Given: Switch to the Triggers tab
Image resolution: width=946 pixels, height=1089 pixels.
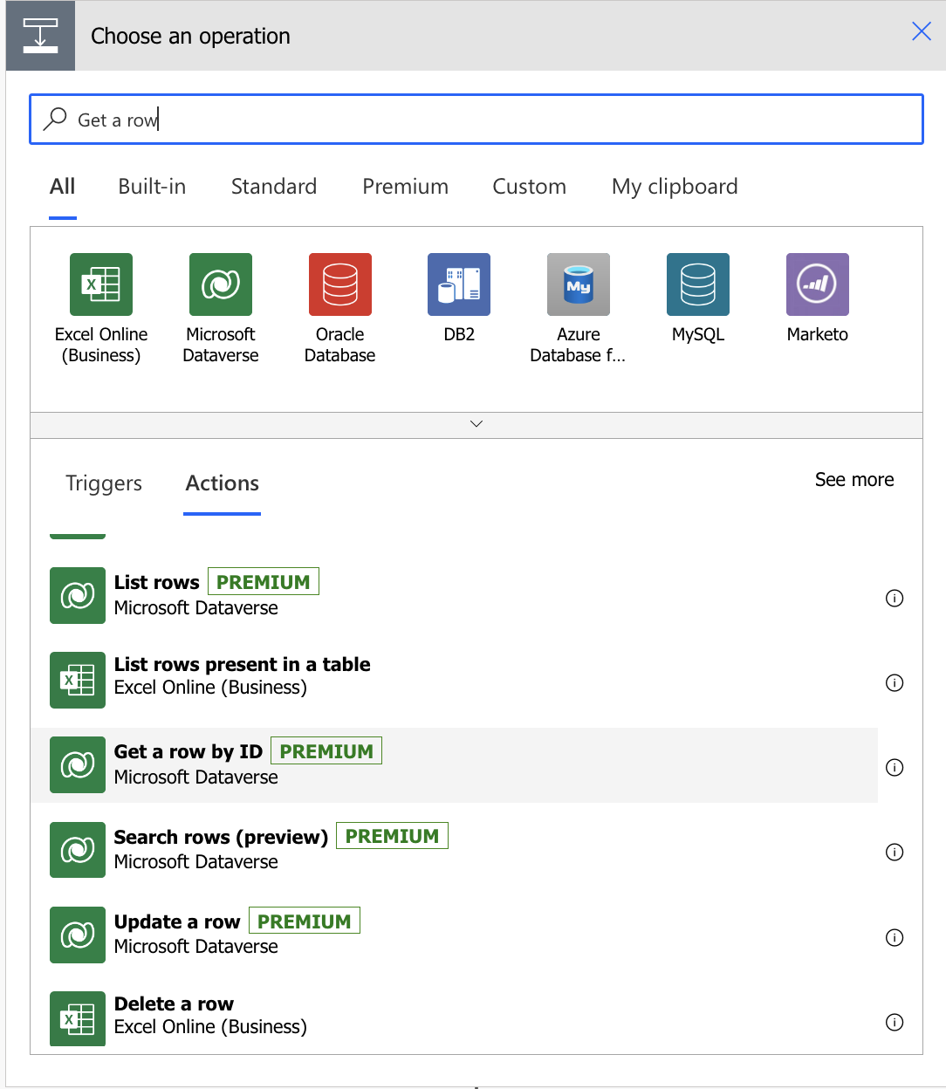Looking at the screenshot, I should click(104, 483).
